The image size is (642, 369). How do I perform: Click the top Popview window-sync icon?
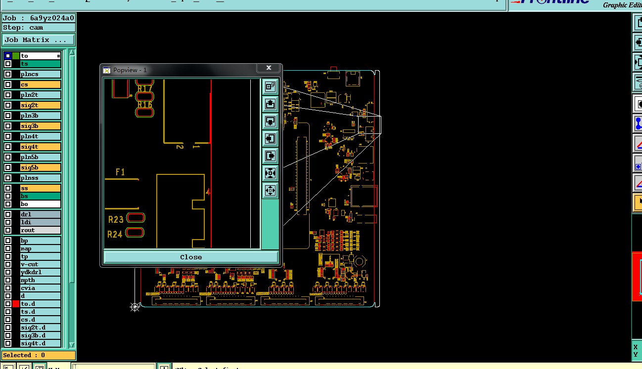click(x=270, y=86)
